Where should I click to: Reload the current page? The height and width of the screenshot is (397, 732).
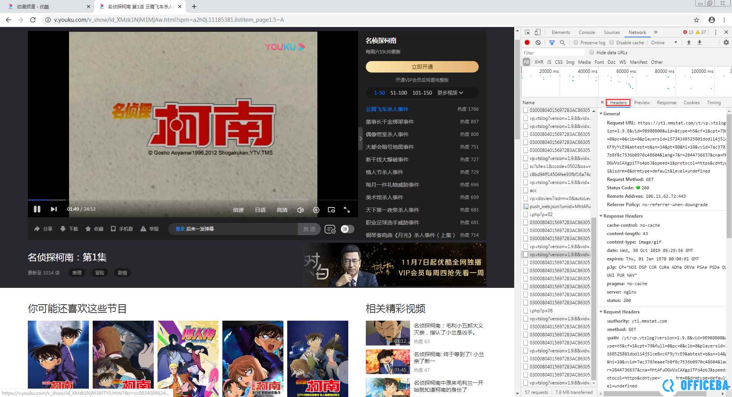[x=33, y=20]
